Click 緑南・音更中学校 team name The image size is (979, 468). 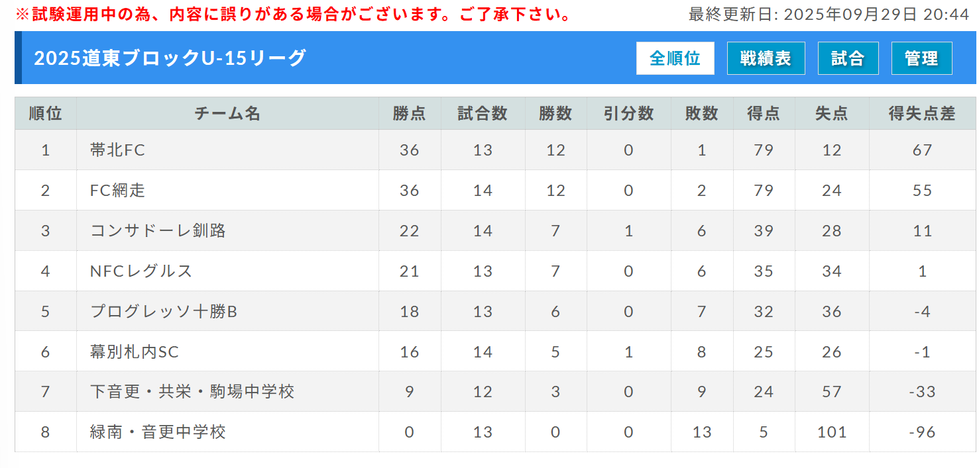pyautogui.click(x=158, y=432)
